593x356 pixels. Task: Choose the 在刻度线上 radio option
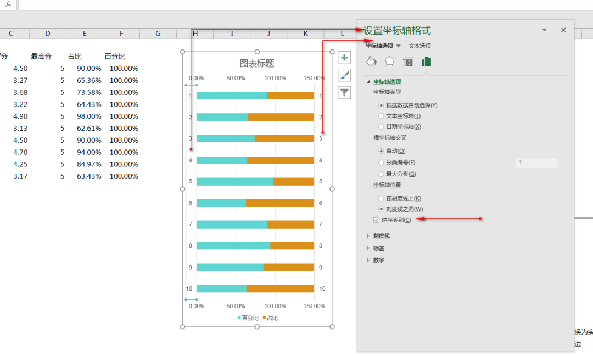point(382,198)
